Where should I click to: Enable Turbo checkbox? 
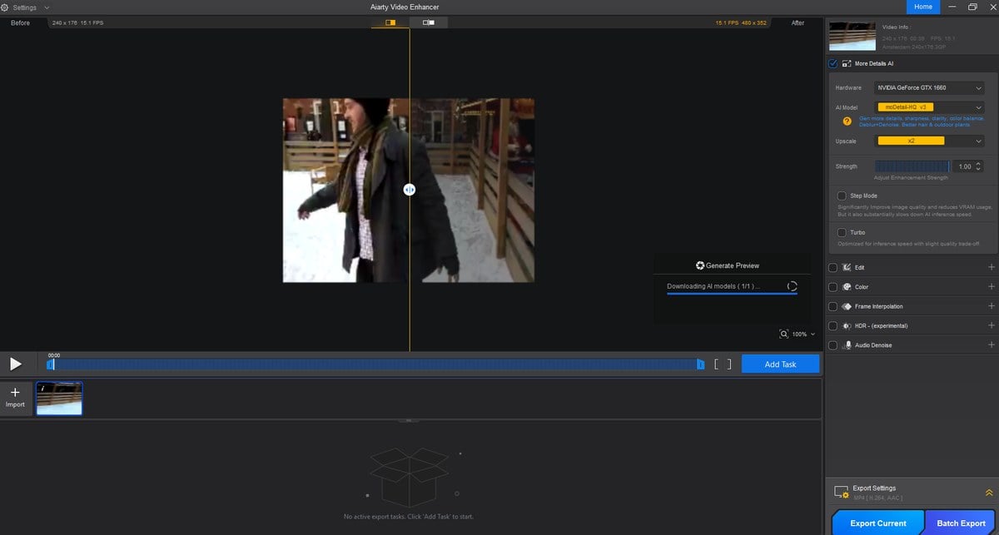point(842,232)
